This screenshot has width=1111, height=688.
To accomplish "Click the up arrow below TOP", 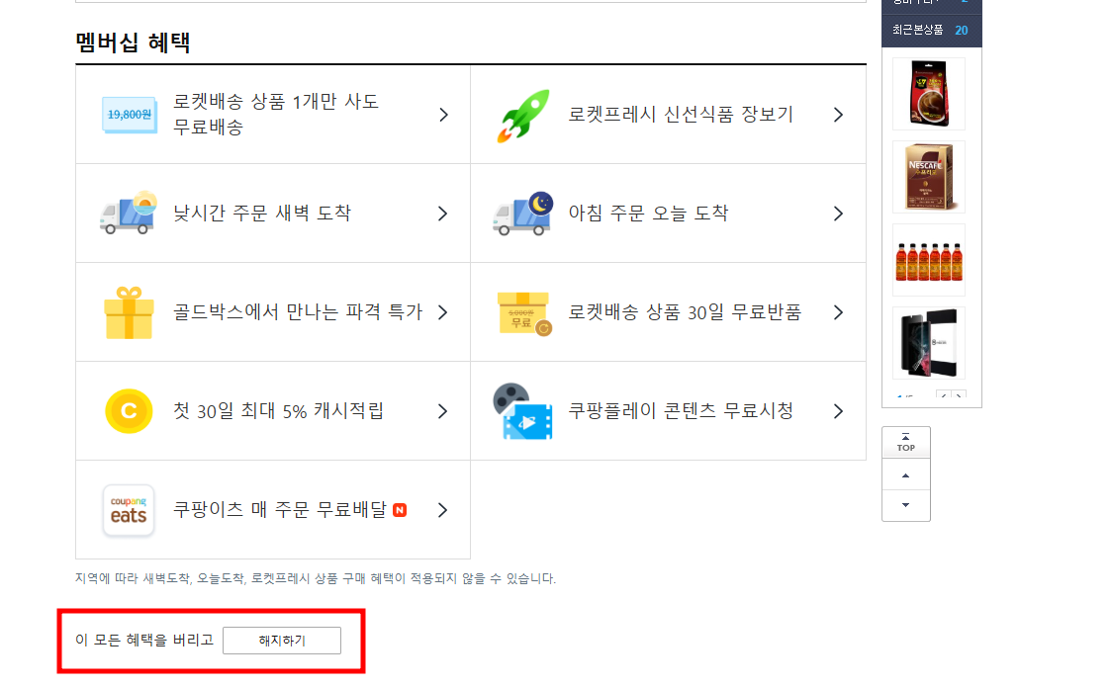I will (x=905, y=474).
